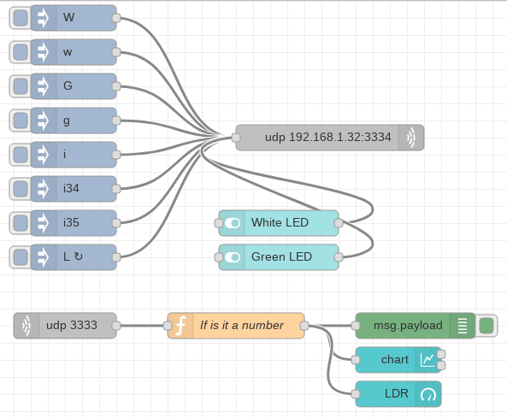Viewport: 507px width, 418px height.
Task: Click the inject button for node i
Action: pyautogui.click(x=21, y=155)
